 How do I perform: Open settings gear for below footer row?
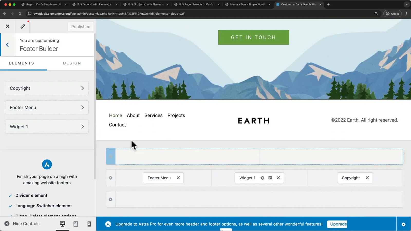click(111, 199)
